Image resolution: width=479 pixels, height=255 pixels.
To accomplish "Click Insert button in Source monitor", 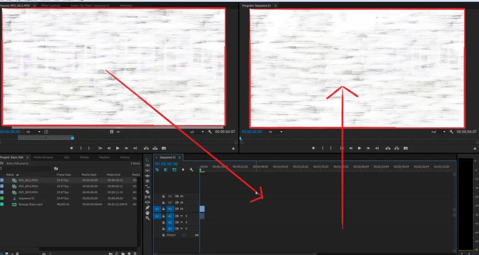I will pyautogui.click(x=146, y=148).
